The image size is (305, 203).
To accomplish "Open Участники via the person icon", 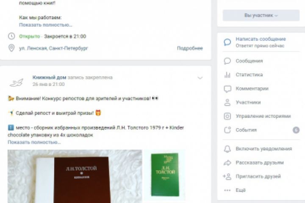I will [x=227, y=102].
